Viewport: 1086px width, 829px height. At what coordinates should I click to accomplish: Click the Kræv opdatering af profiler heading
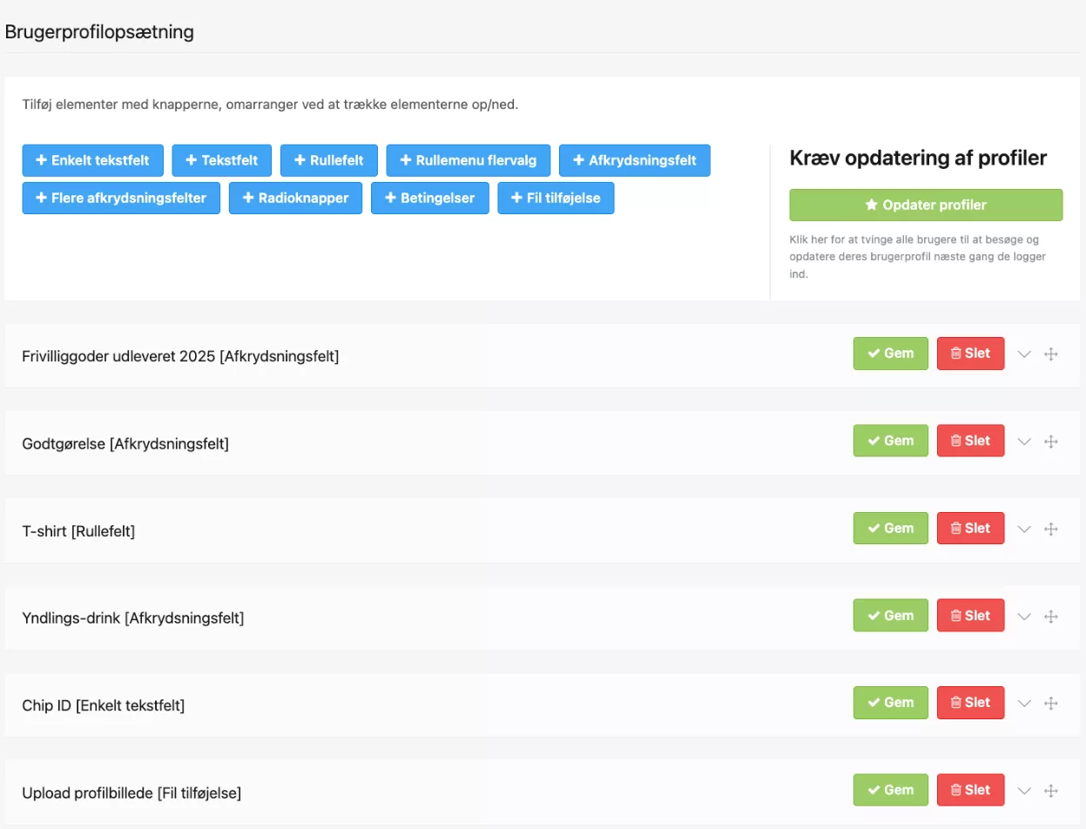click(918, 158)
